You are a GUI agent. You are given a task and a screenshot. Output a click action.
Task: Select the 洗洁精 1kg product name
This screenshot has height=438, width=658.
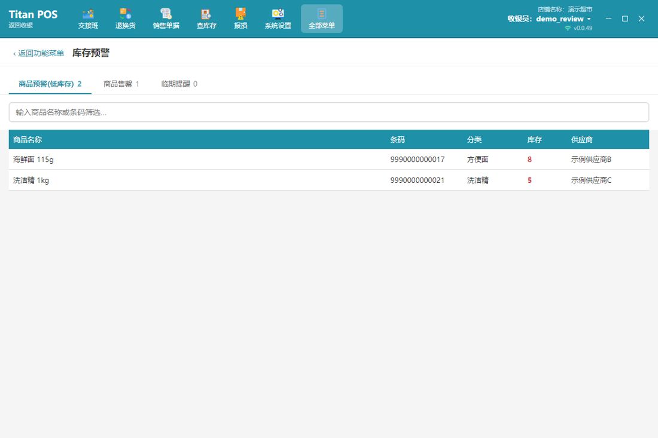pos(31,180)
